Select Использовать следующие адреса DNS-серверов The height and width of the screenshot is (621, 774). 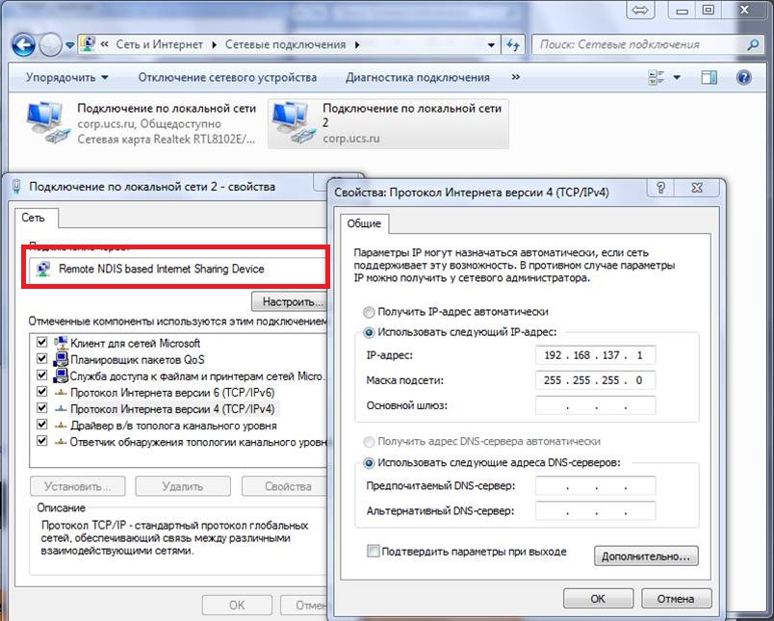369,463
